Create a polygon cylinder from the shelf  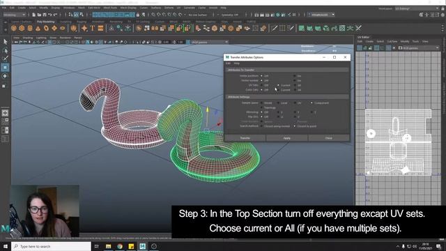click(x=30, y=28)
